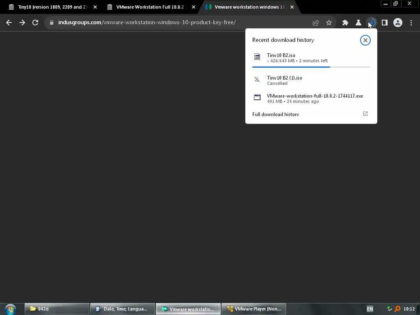Bookmark this tab with the star icon
The height and width of the screenshot is (315, 420).
click(x=329, y=23)
